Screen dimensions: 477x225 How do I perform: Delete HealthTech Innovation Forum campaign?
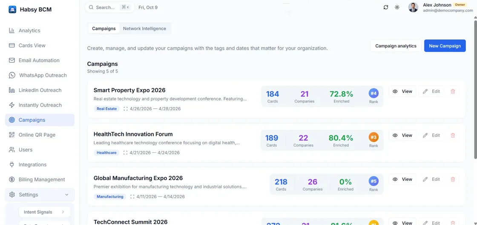pos(453,135)
